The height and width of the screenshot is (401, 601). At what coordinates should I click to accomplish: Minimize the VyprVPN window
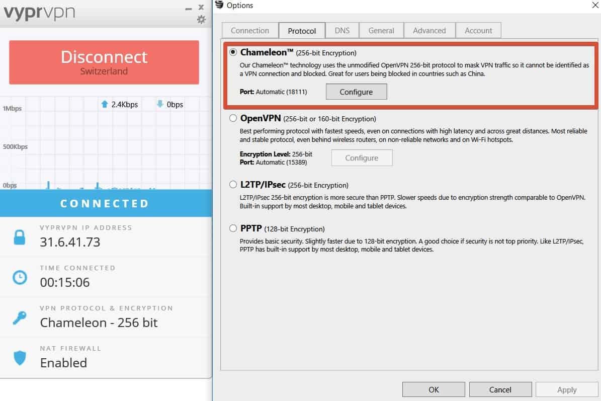[188, 9]
